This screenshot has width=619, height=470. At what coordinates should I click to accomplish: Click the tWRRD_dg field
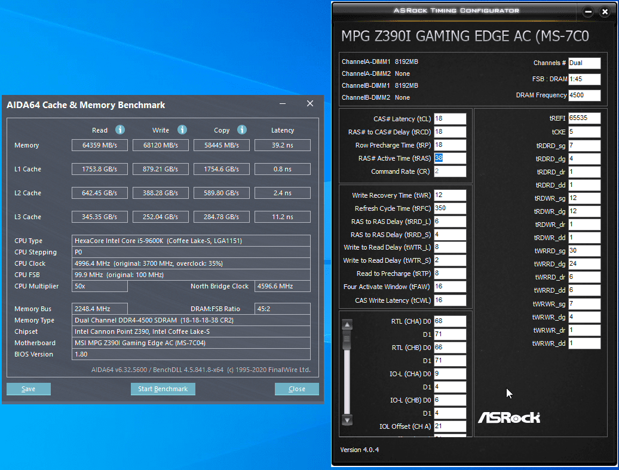point(585,263)
